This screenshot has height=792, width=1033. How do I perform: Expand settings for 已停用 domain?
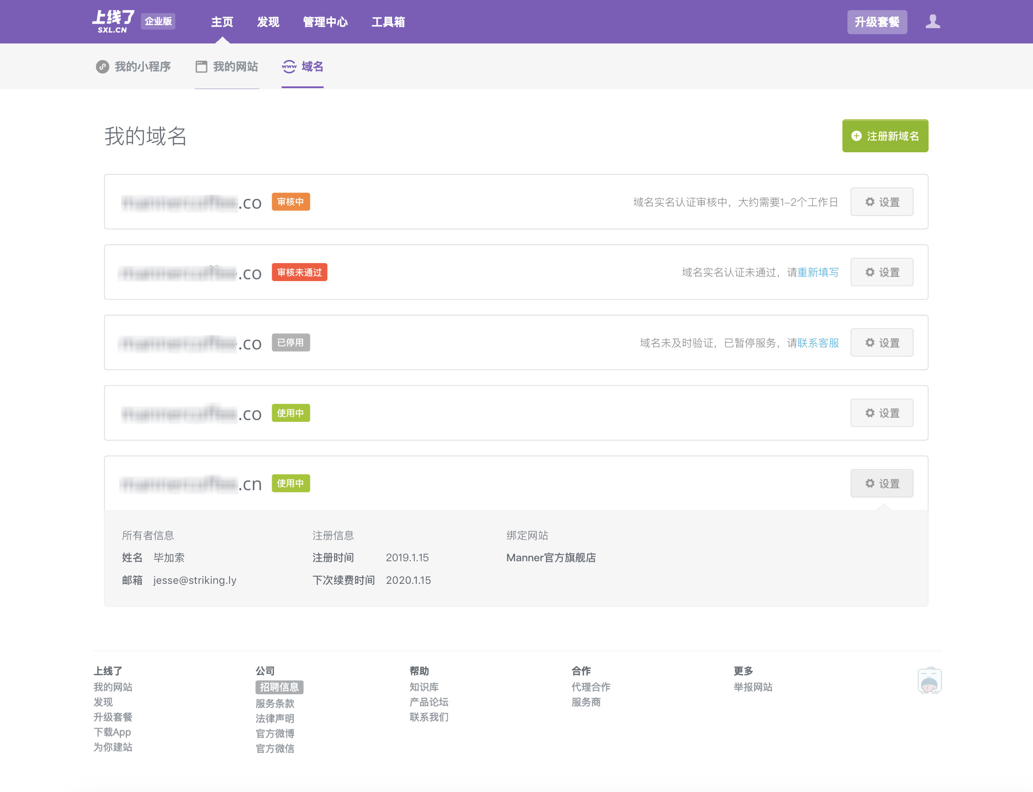881,343
